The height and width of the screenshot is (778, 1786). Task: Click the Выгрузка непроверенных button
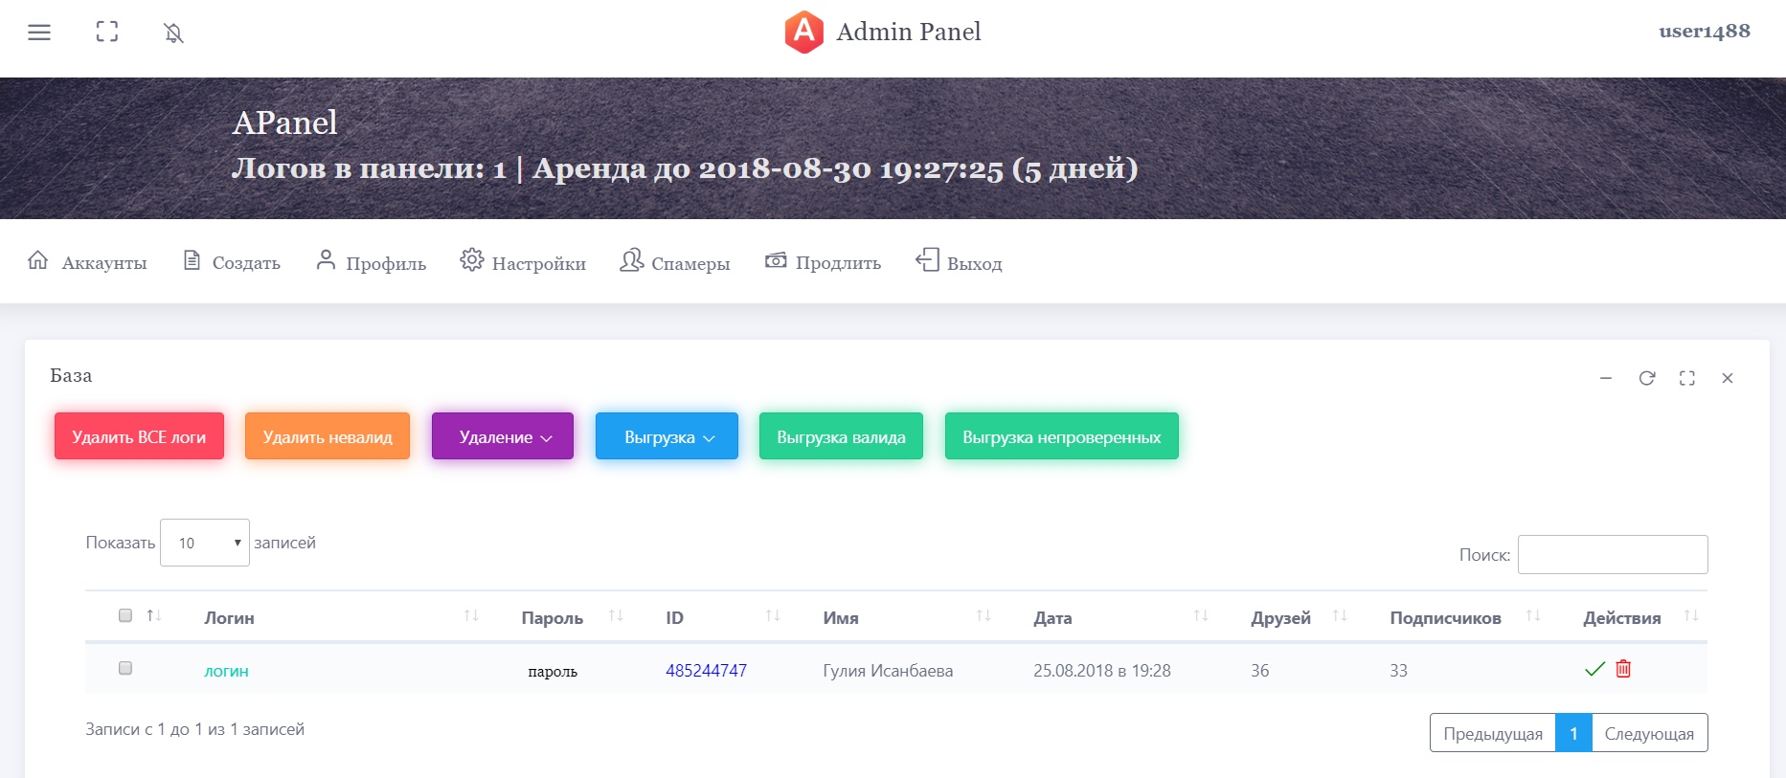(1062, 436)
